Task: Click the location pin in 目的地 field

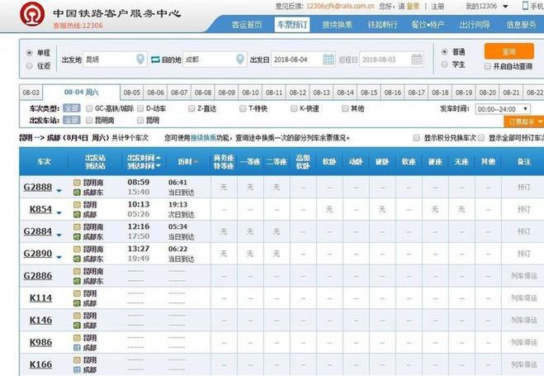Action: click(240, 59)
